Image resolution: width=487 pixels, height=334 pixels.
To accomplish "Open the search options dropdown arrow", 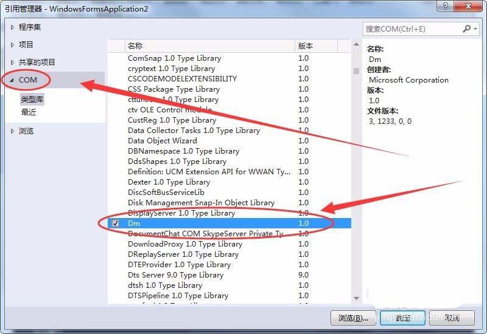I will [475, 29].
